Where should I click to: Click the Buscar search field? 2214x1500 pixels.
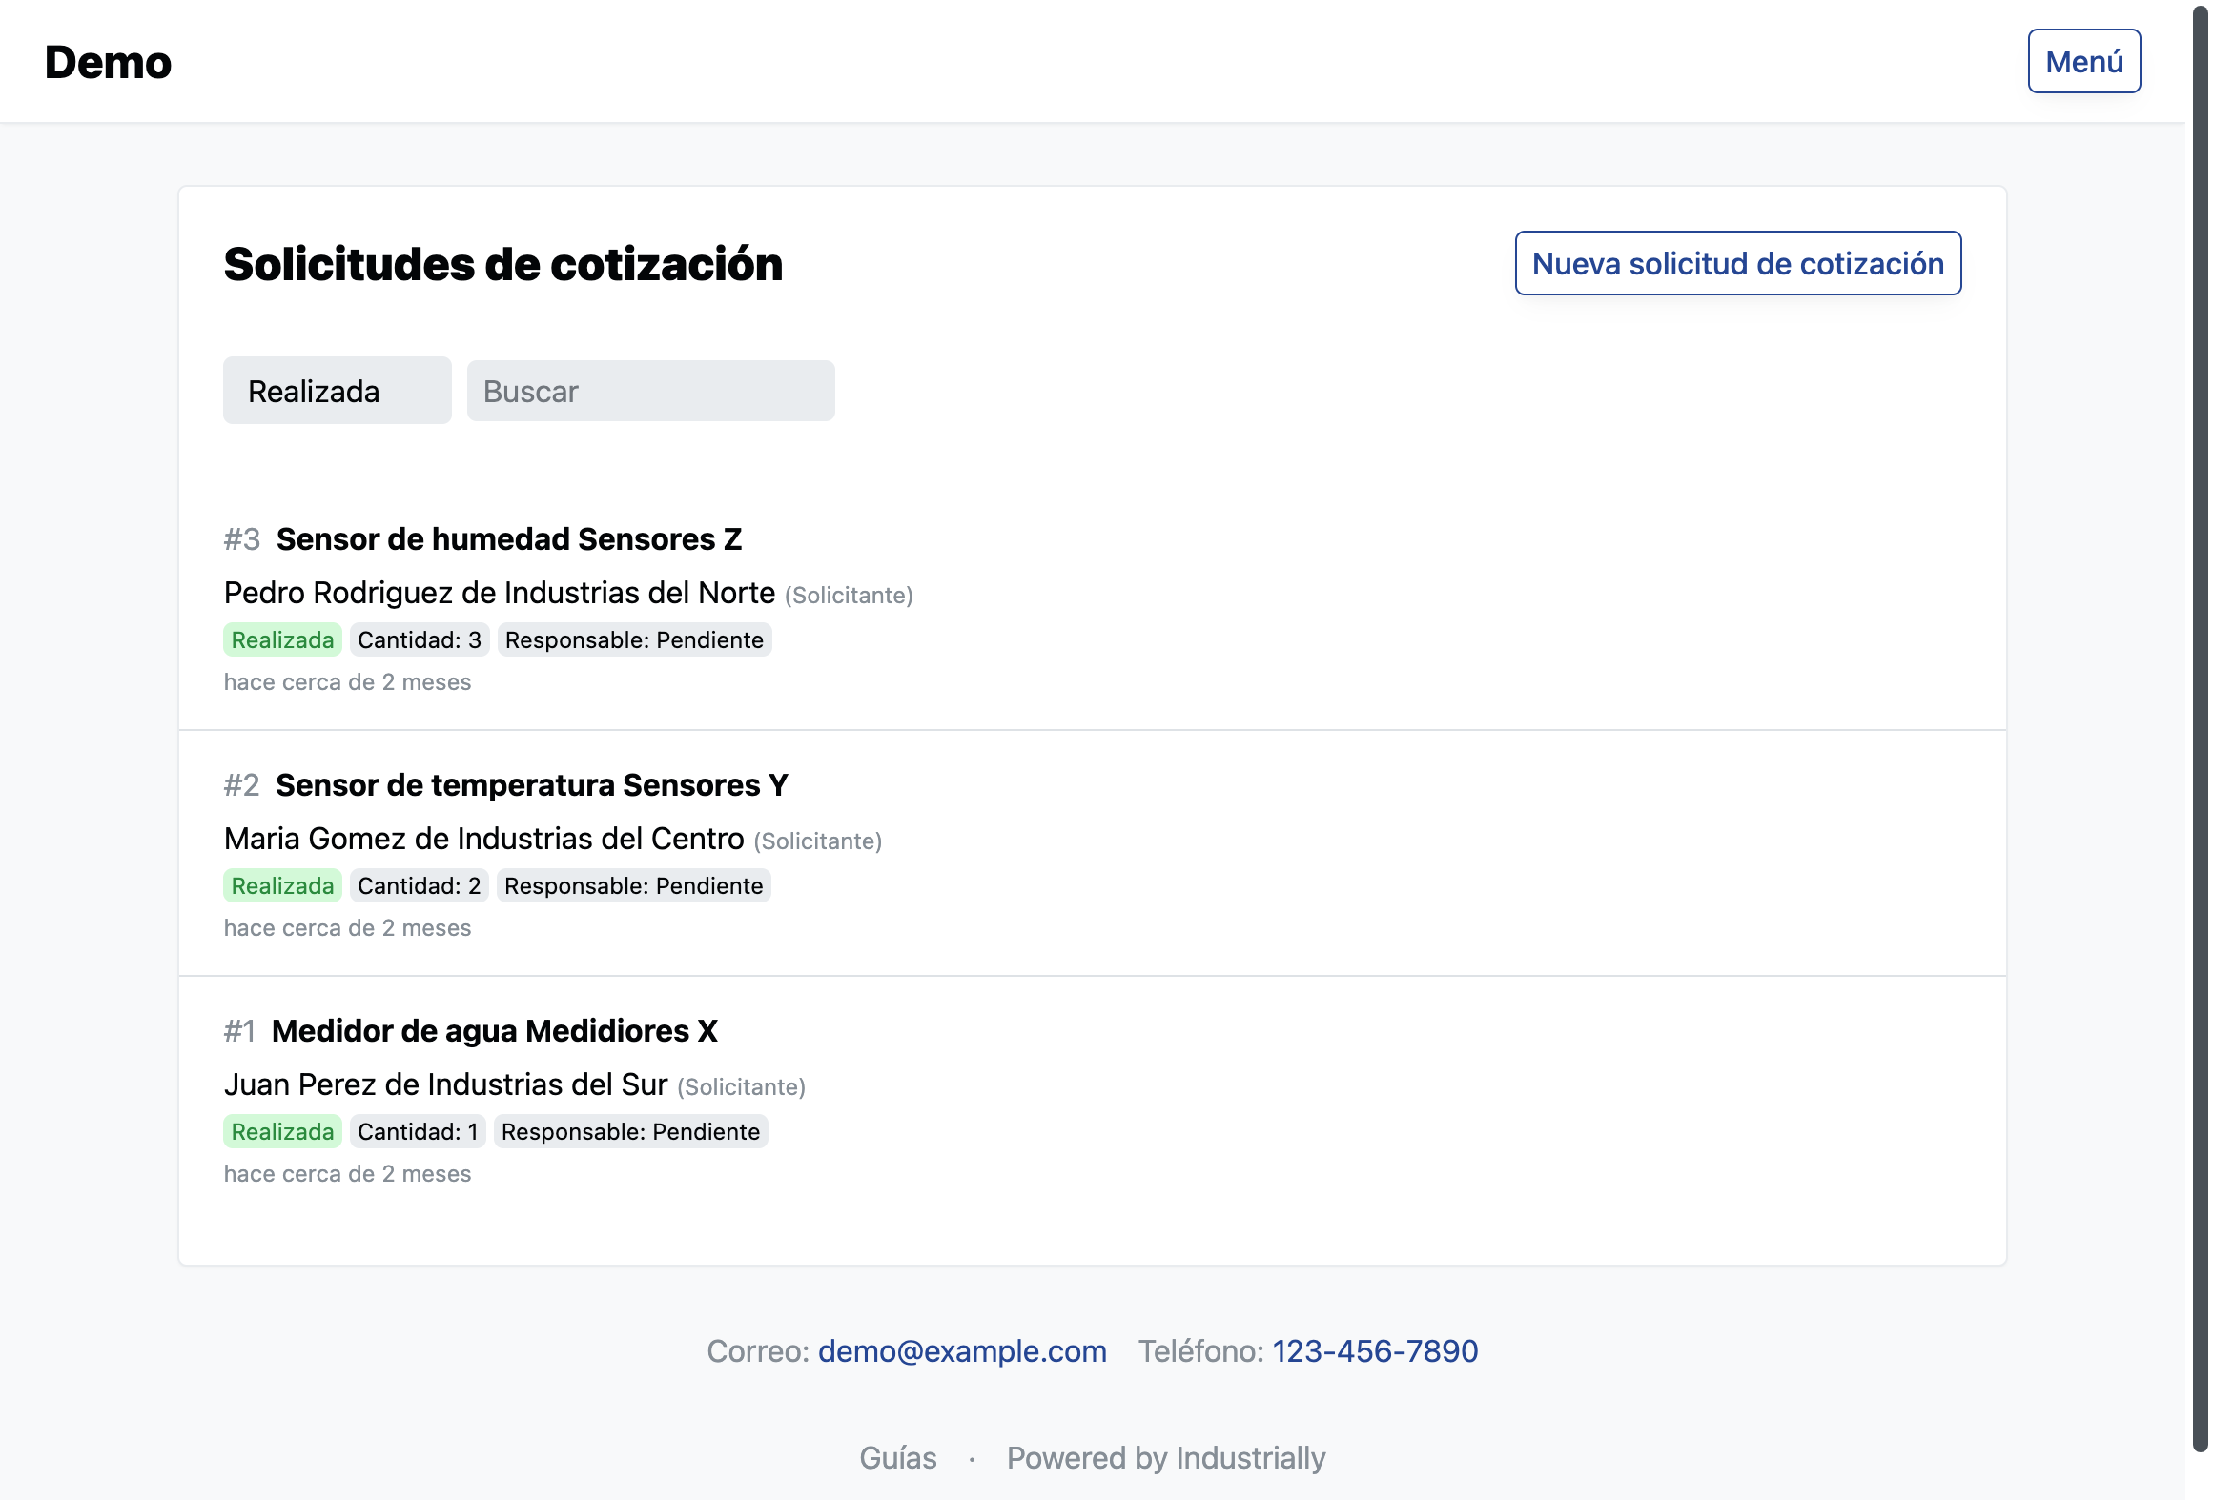tap(649, 390)
